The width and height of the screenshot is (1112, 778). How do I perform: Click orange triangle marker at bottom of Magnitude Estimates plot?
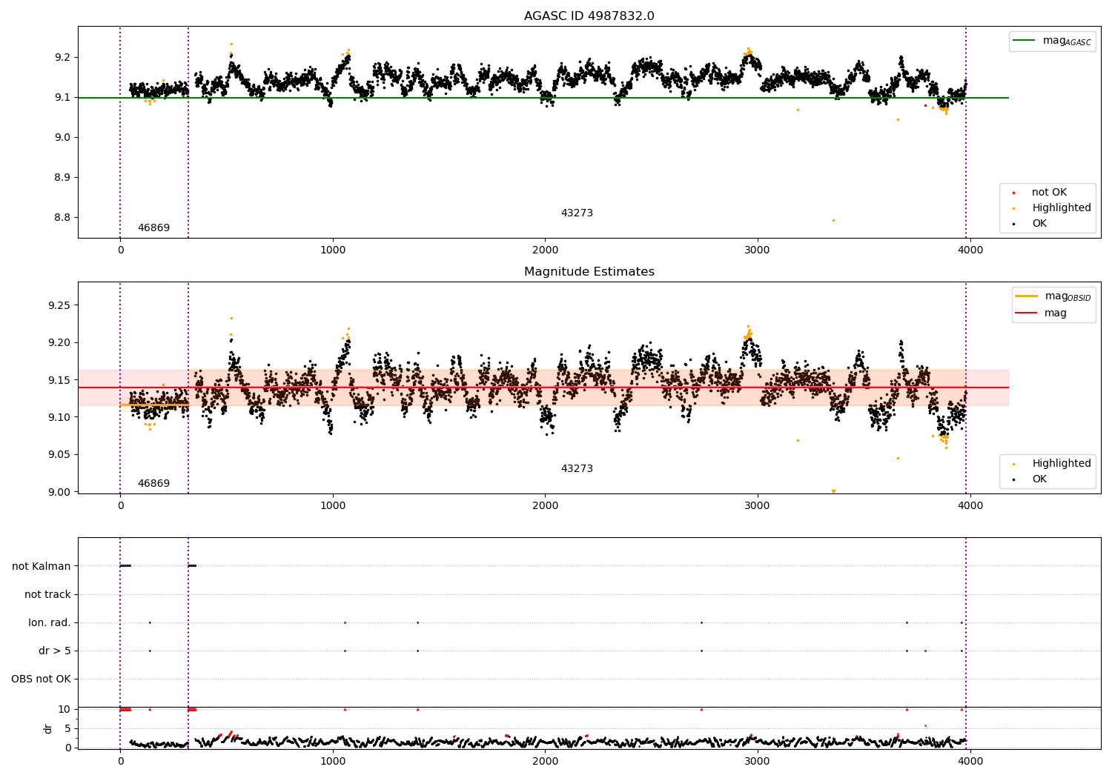point(833,491)
